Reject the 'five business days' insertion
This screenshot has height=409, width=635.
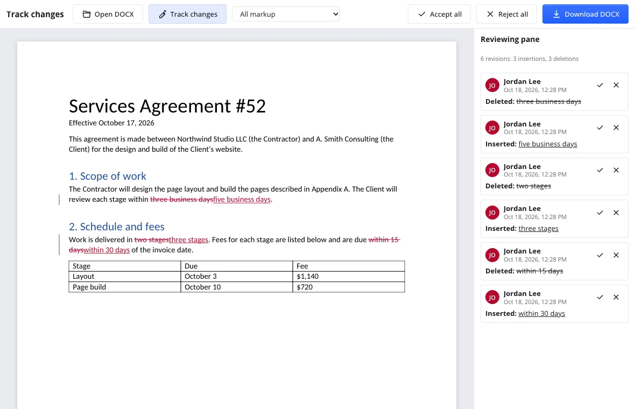tap(616, 128)
